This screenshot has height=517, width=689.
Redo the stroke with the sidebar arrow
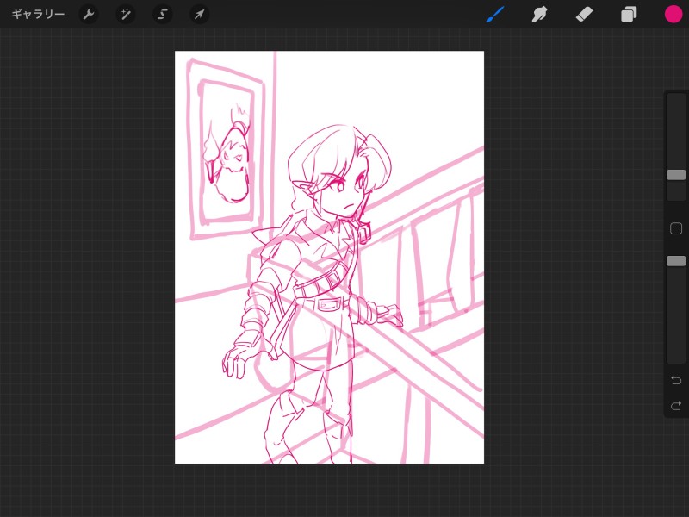click(x=676, y=405)
